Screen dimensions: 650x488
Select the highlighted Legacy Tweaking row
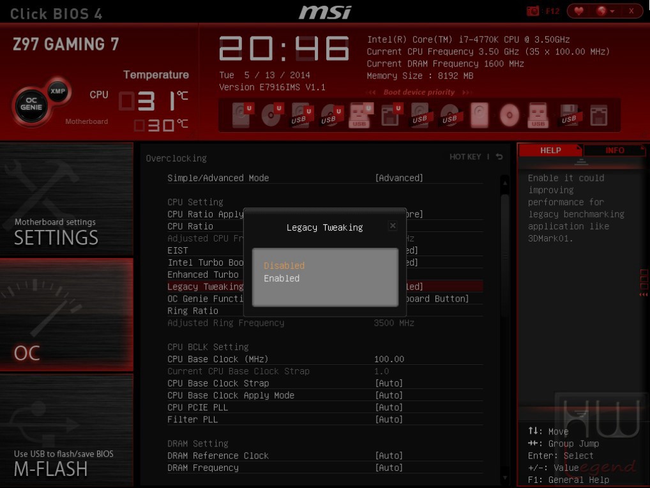tap(325, 287)
